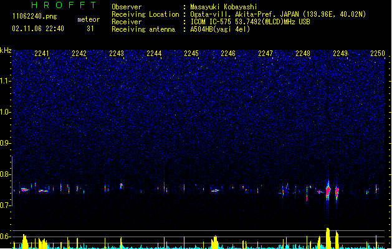The image size is (392, 249).
Task: Click the observer name Masayuki Kobayashi
Action: (x=224, y=7)
